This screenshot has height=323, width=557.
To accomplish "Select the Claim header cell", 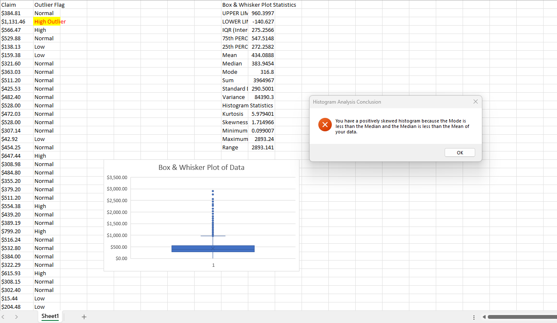I will pyautogui.click(x=17, y=5).
